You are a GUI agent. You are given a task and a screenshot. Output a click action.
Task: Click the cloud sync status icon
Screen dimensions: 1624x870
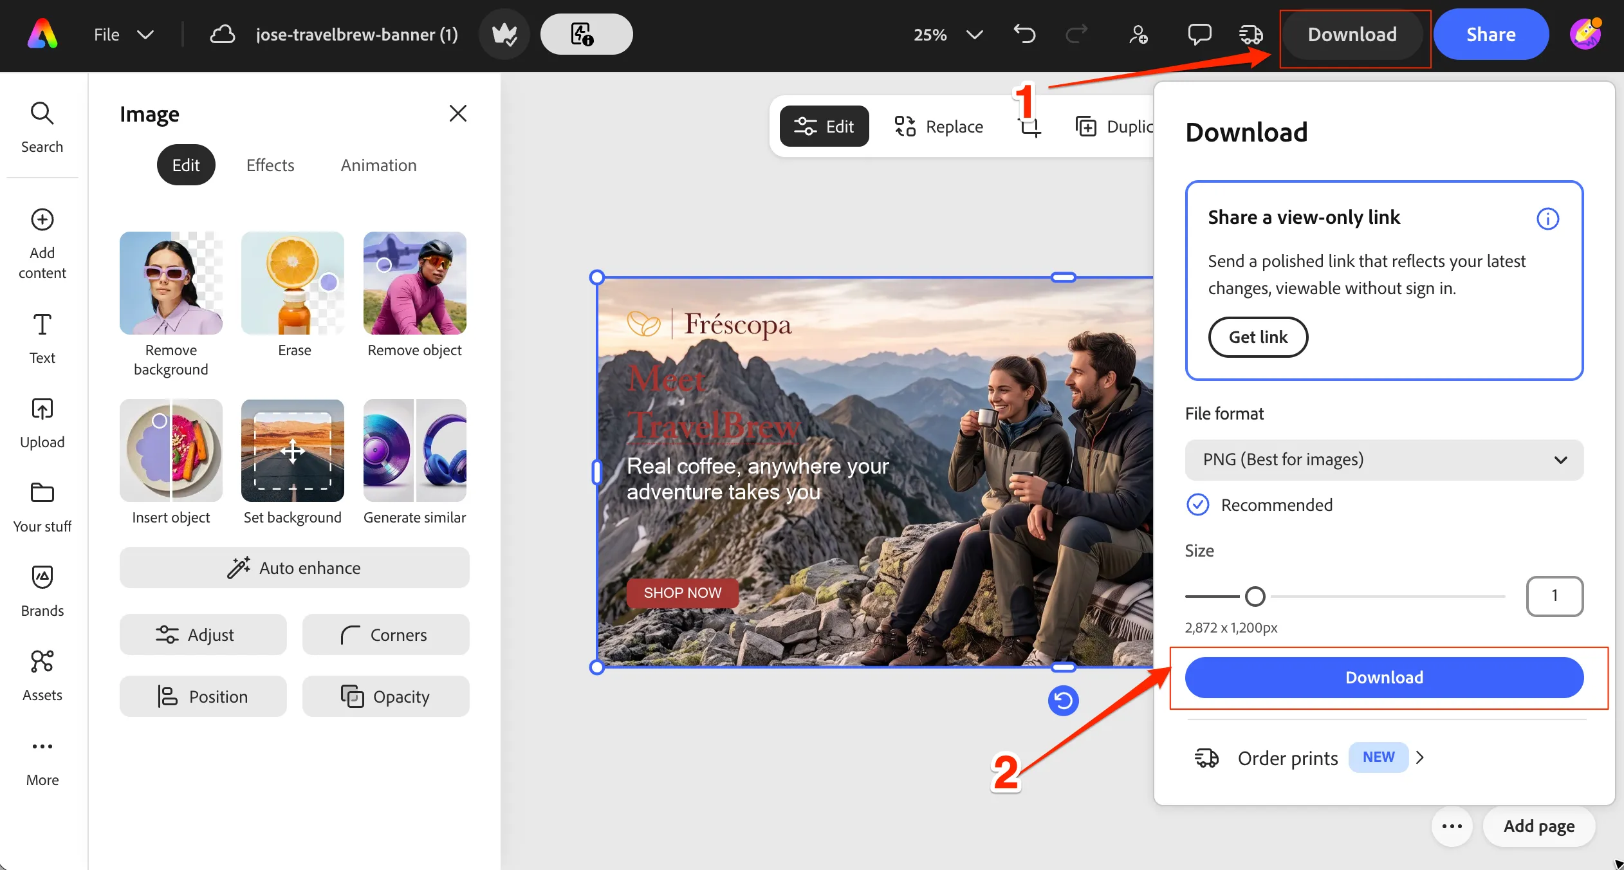point(222,34)
